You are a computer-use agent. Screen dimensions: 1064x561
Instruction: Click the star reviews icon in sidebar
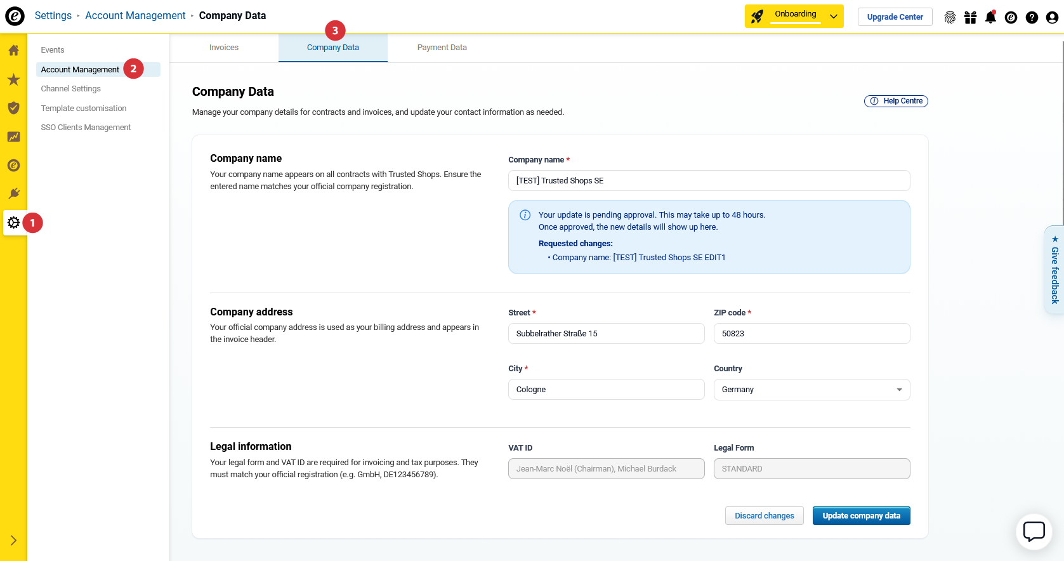[x=13, y=79]
